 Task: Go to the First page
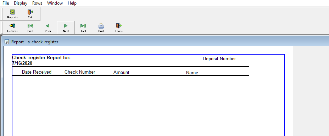[30, 28]
